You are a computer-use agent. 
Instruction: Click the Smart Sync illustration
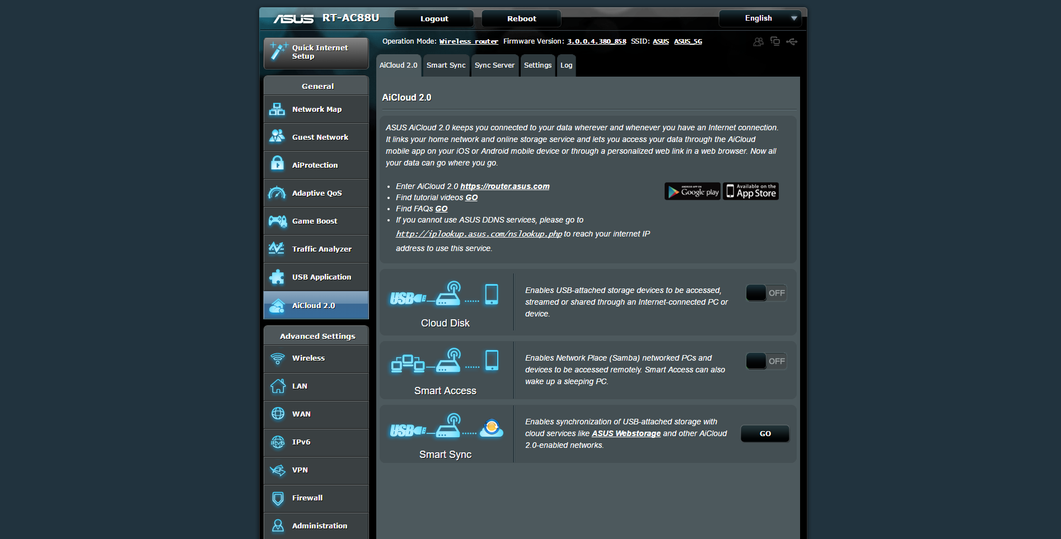click(x=446, y=426)
